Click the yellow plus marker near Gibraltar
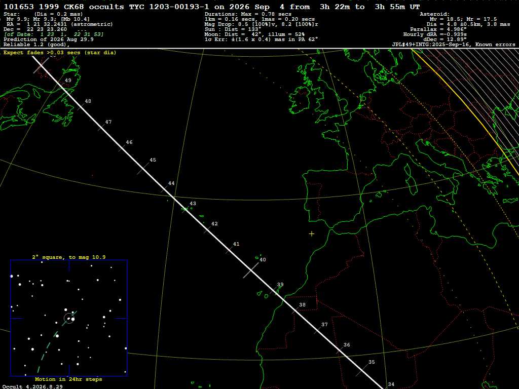This screenshot has width=519, height=389. pos(312,234)
